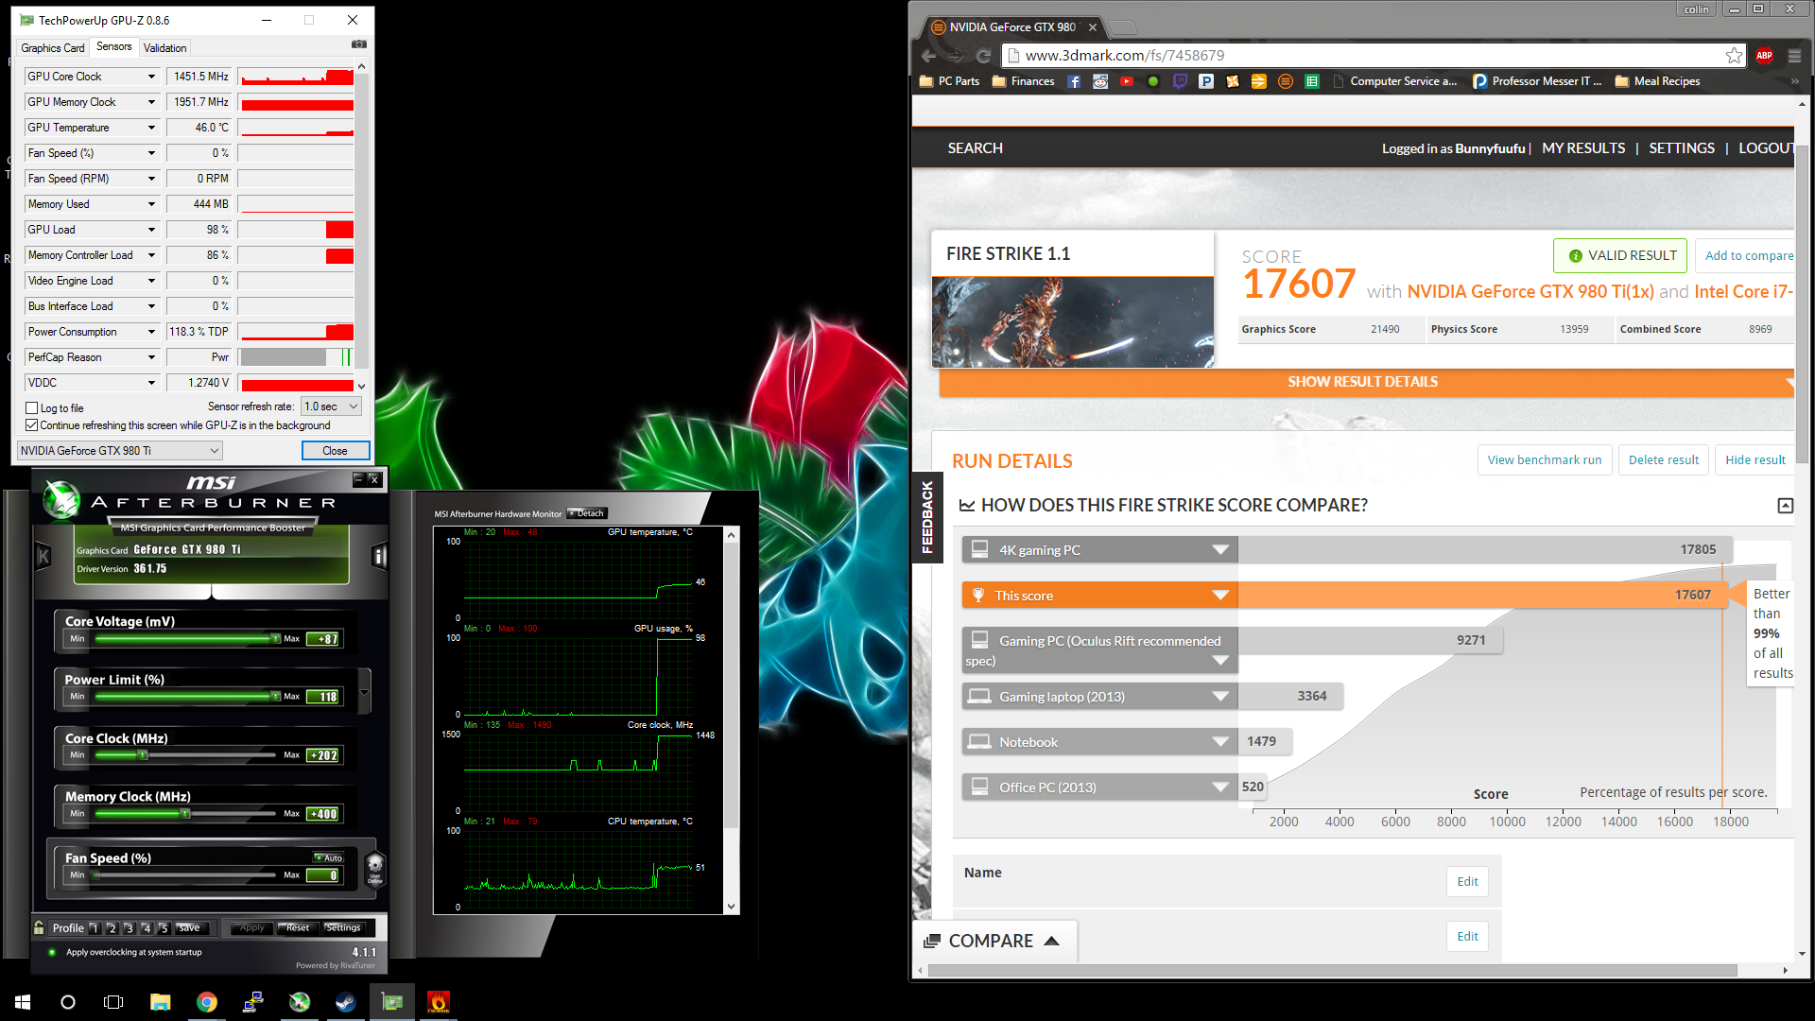Select Afterburner profile 4
The height and width of the screenshot is (1021, 1815).
(147, 927)
